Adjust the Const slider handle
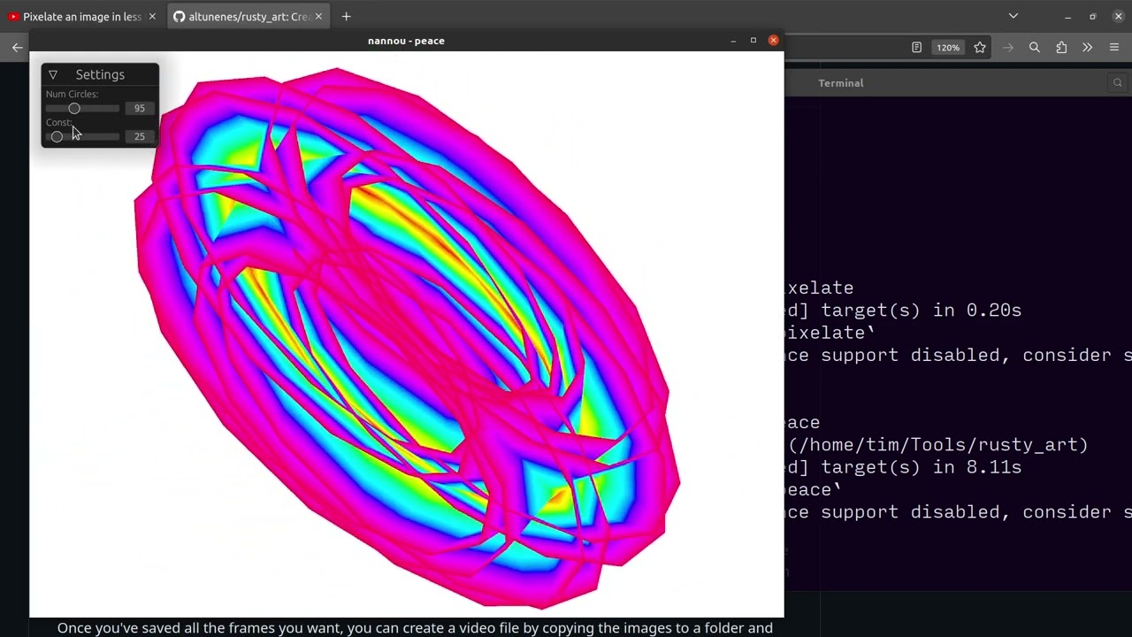The width and height of the screenshot is (1132, 637). pos(57,136)
